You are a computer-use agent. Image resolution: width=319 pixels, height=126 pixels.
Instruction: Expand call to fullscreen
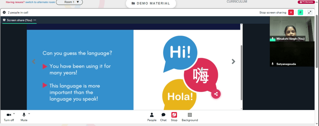click(x=310, y=12)
